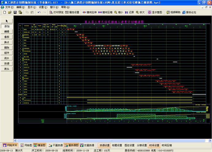Open the 设置 menu
The image size is (212, 152).
[x=43, y=7]
